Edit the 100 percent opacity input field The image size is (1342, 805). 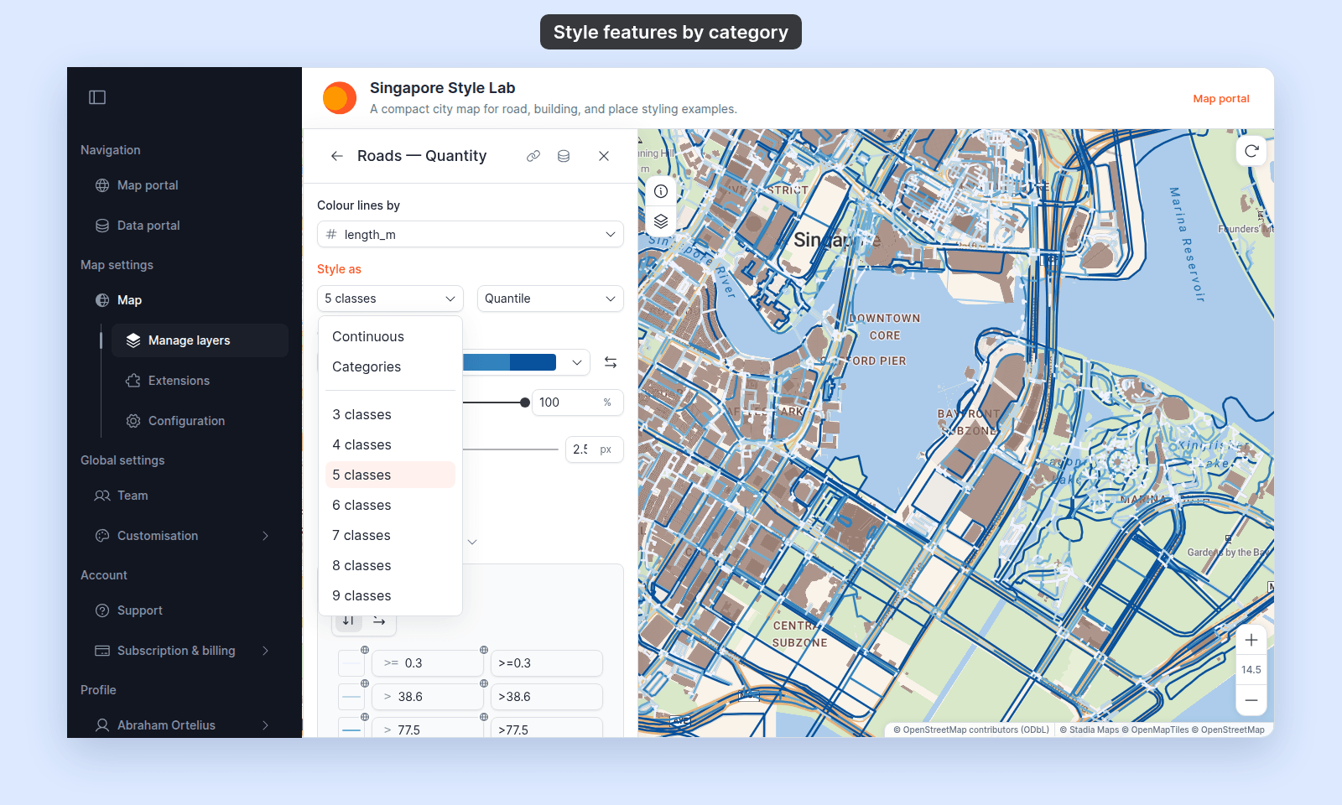578,402
